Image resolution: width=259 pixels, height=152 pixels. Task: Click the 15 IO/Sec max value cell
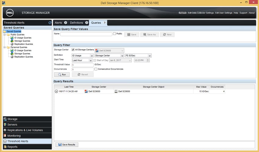pos(201,91)
